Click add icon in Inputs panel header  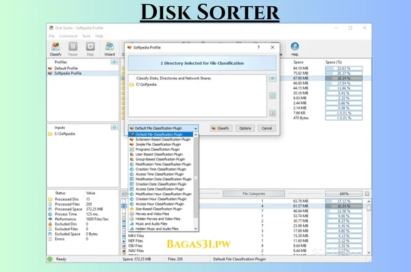pos(114,127)
